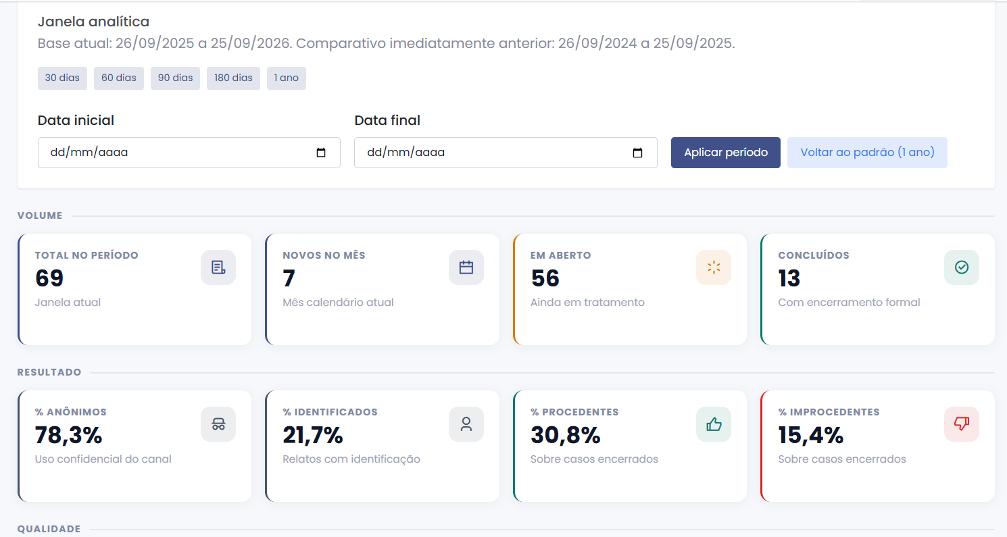This screenshot has width=1007, height=537.
Task: Click the RESULTADO section label
Action: point(49,373)
